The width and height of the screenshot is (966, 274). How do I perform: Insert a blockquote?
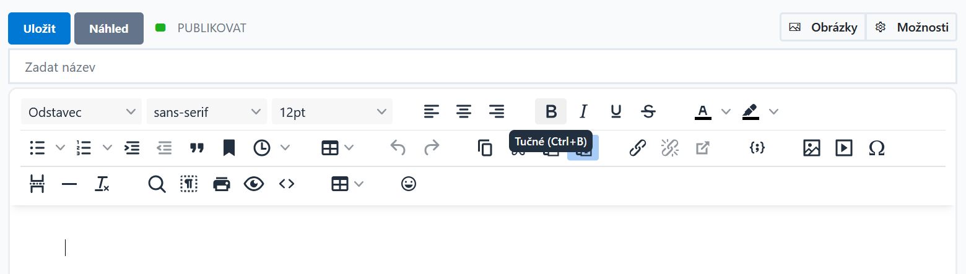tap(197, 148)
